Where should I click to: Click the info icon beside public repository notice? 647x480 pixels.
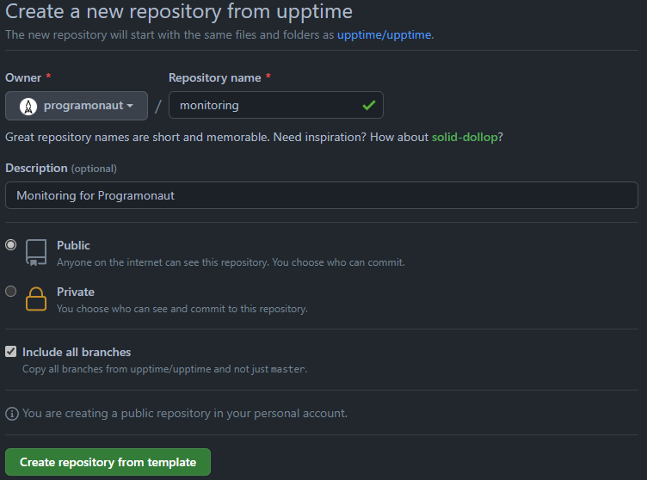pos(11,414)
